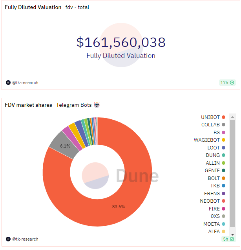
Task: Open the @tk-research profile link in the top panel
Action: point(25,83)
